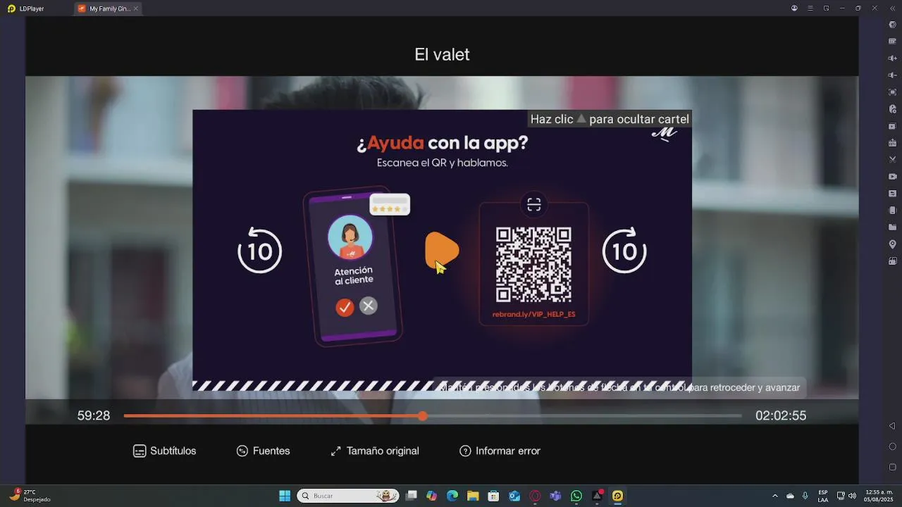Click the rebrand.ly/VIP_HELP_ES link text

pos(533,314)
